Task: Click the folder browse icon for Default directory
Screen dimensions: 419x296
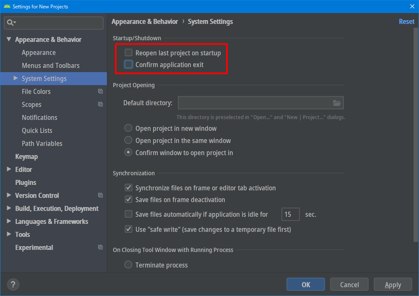Action: pyautogui.click(x=337, y=103)
